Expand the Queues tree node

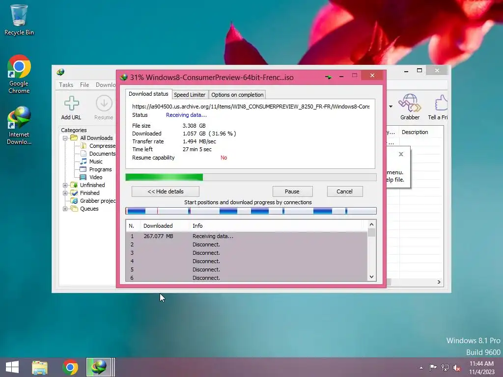point(65,209)
